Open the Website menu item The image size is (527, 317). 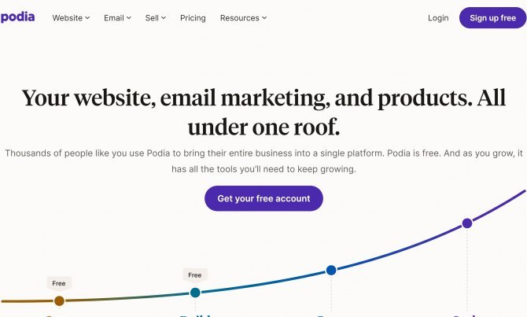67,18
